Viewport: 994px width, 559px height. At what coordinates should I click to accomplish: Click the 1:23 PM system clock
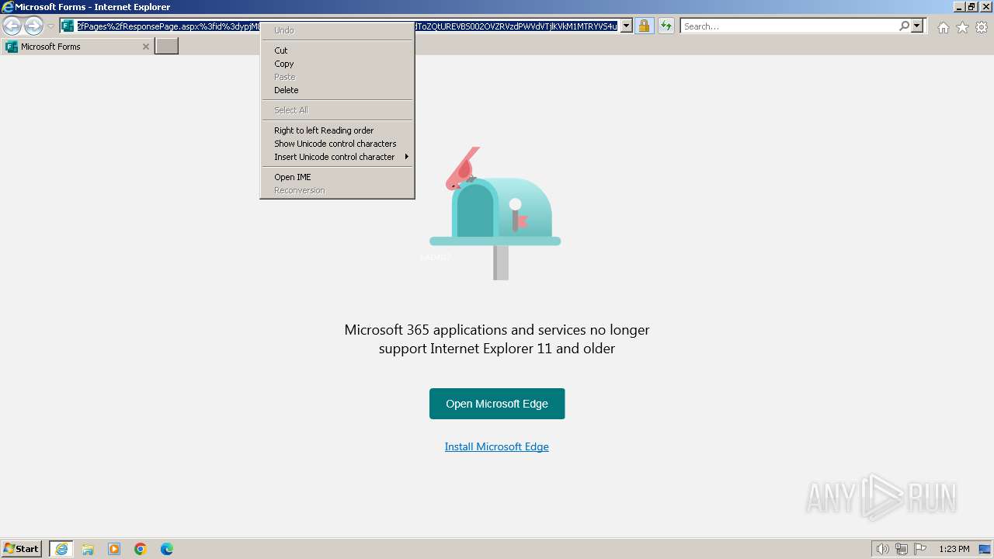tap(954, 549)
